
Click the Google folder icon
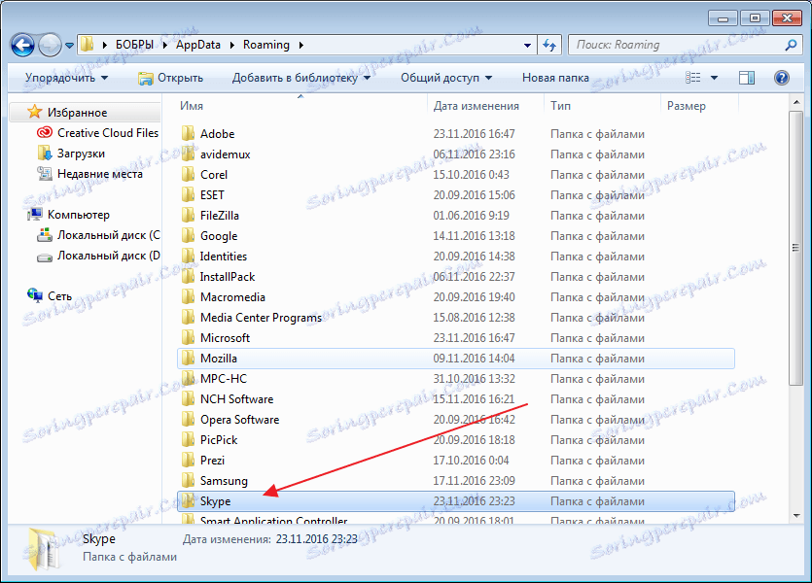[188, 235]
